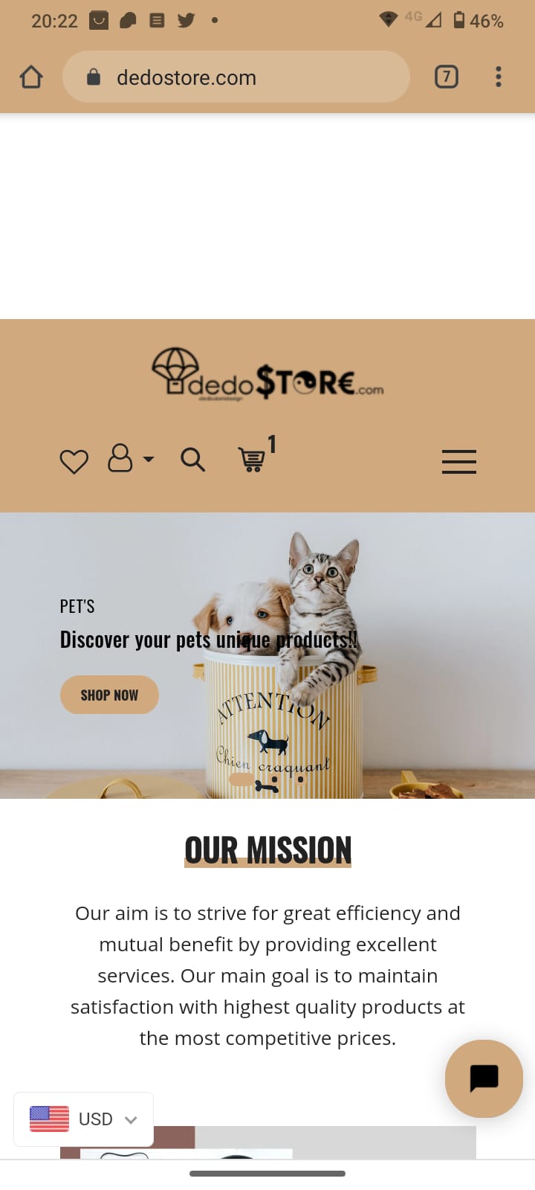Viewport: 535px width, 1190px height.
Task: Open the browser tab switcher showing 7
Action: 446,77
